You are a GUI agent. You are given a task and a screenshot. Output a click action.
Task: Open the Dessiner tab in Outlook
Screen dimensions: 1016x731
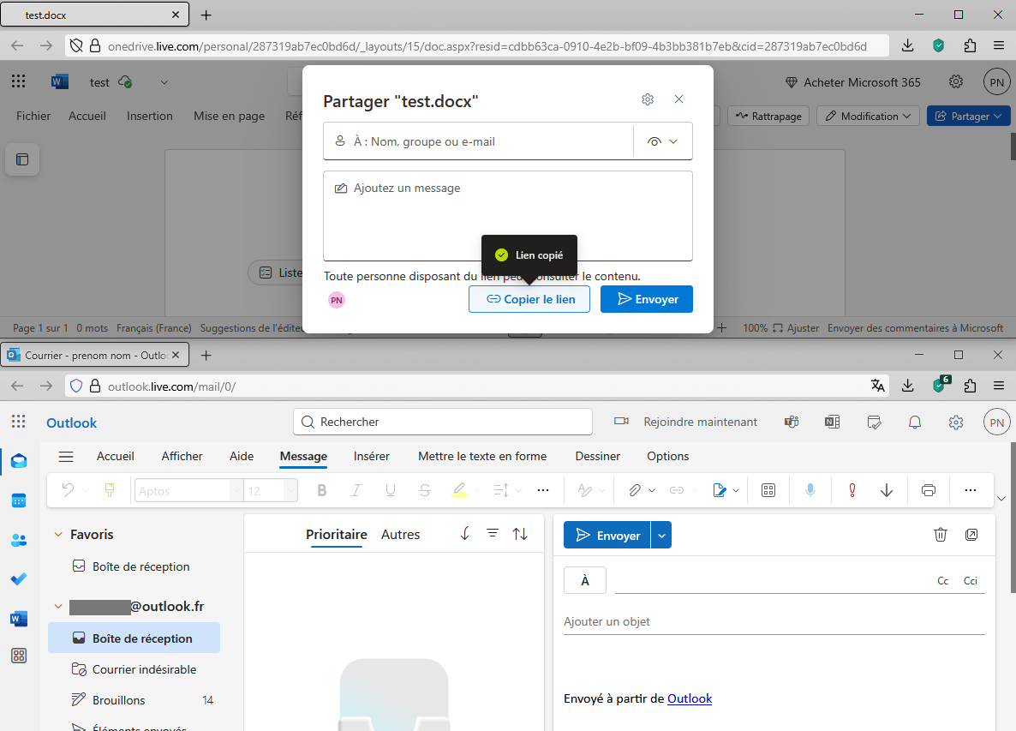(597, 456)
